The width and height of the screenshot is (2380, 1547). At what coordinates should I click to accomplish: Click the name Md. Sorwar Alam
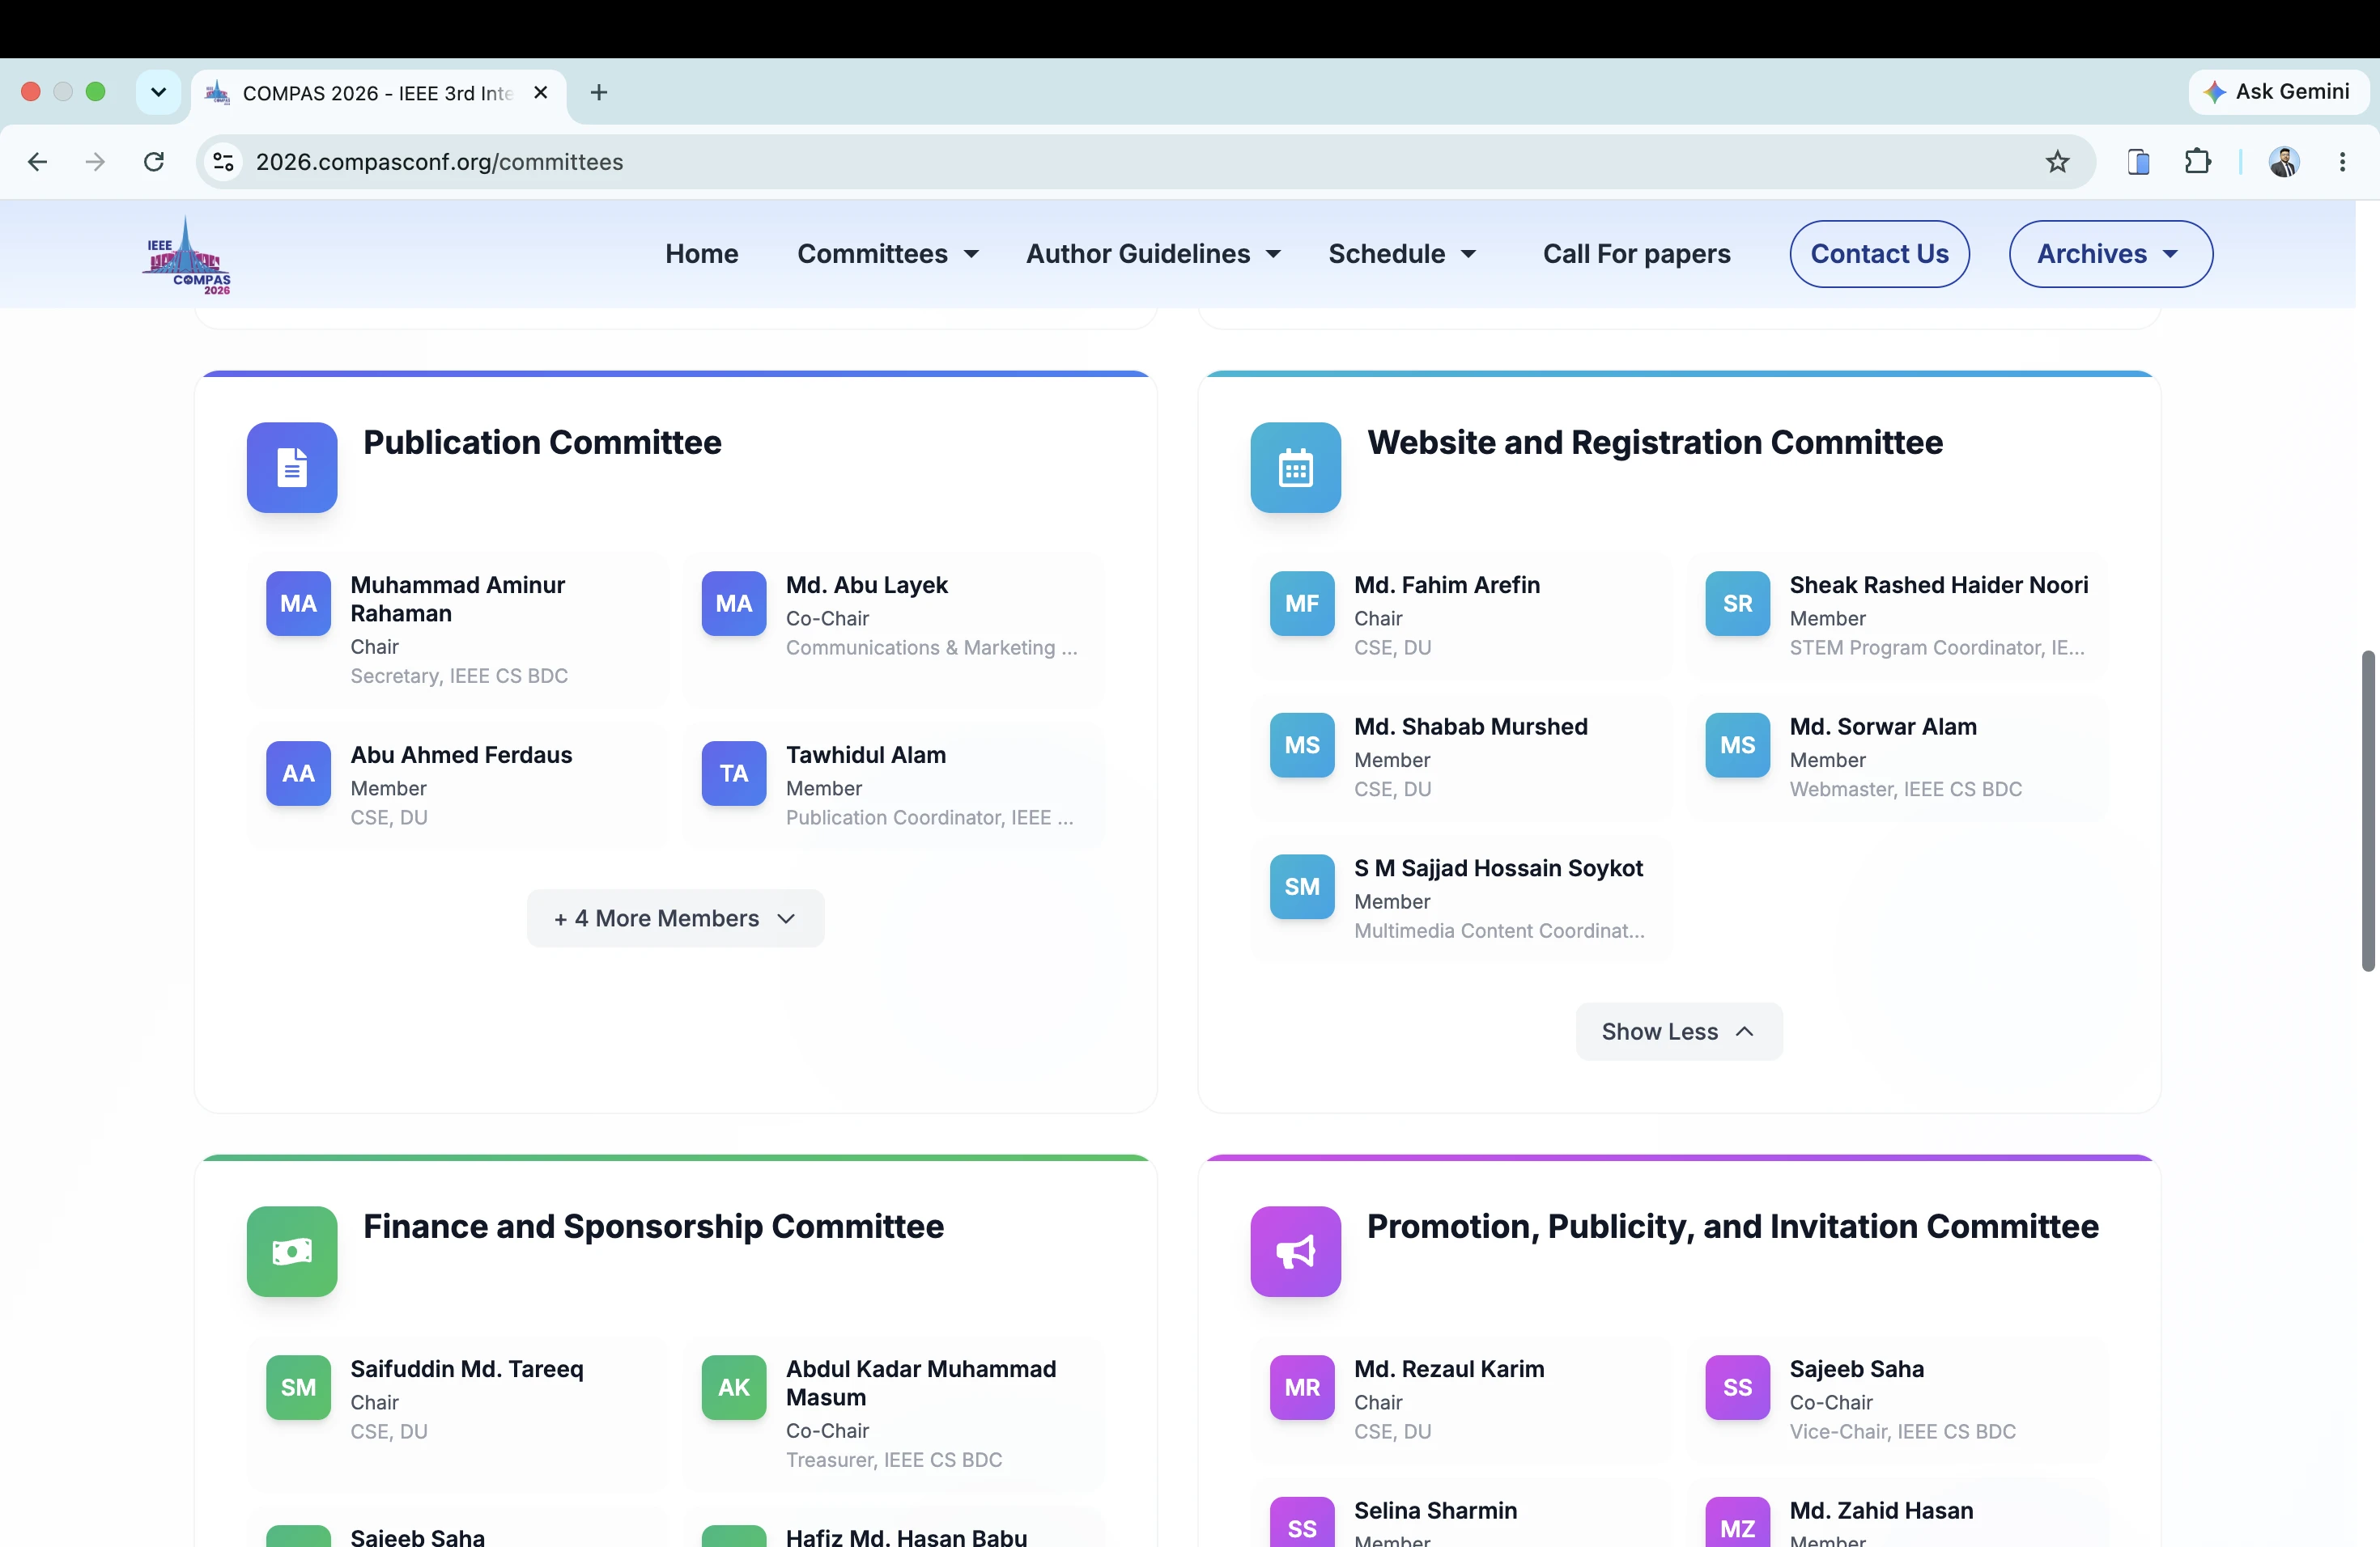coord(1882,727)
